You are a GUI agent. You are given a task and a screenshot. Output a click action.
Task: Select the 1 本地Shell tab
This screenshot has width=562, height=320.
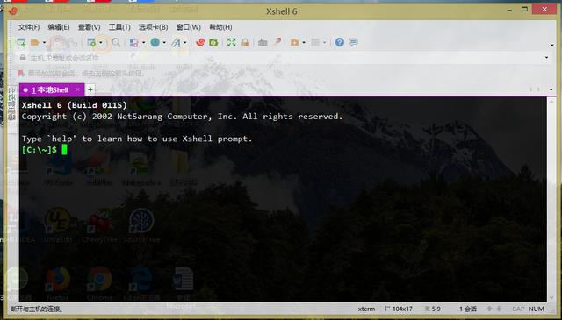50,89
